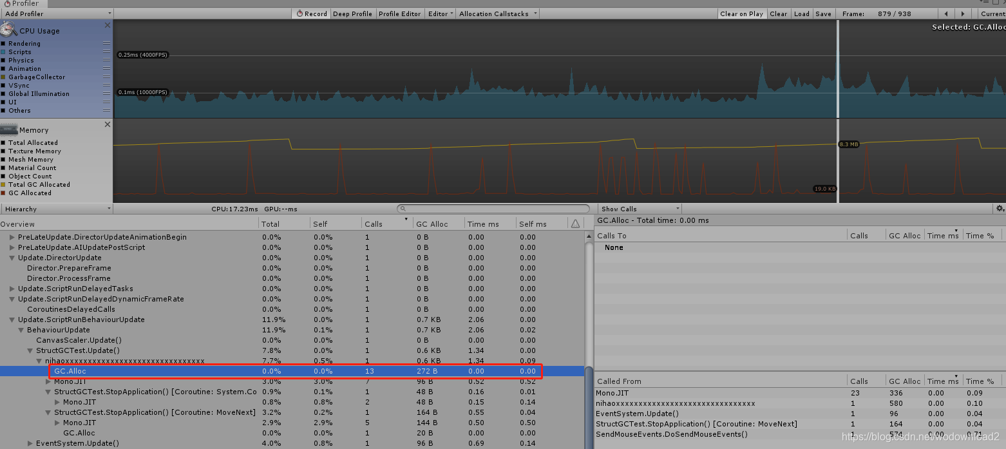Open the settings gear in details pane
The width and height of the screenshot is (1006, 449).
coord(1000,209)
